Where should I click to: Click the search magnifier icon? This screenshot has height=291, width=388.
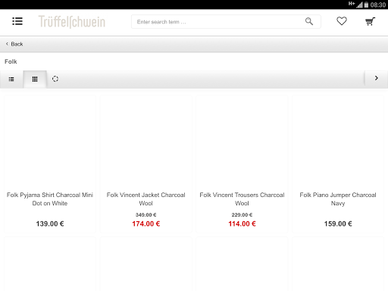point(309,21)
